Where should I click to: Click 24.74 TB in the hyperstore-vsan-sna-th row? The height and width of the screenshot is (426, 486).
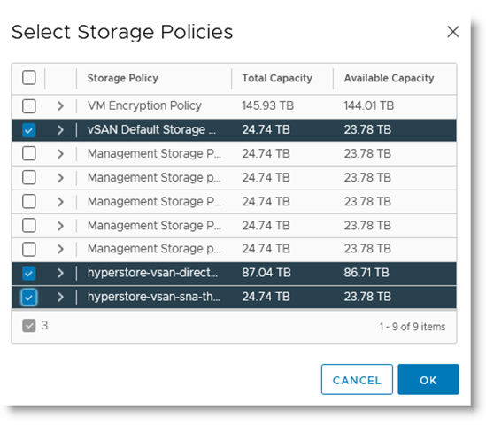266,297
